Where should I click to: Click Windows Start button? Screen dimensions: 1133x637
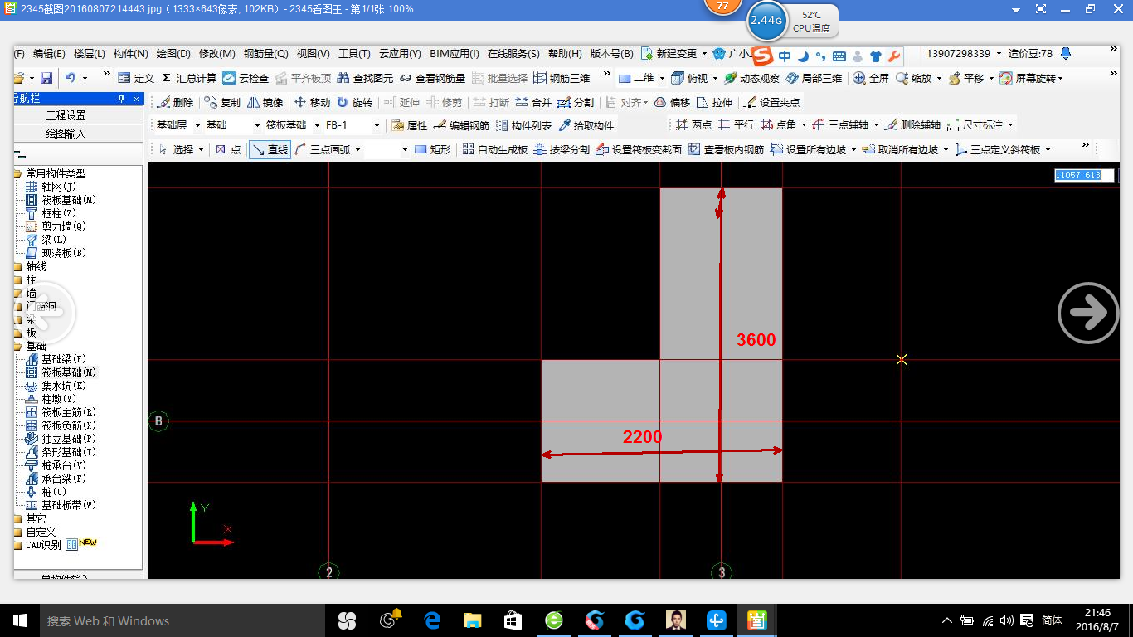pyautogui.click(x=19, y=620)
